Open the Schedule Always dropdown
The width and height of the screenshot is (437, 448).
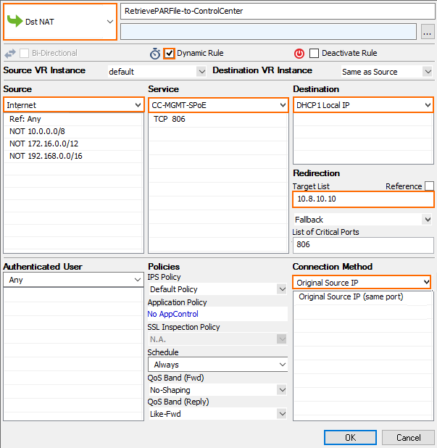click(x=218, y=365)
